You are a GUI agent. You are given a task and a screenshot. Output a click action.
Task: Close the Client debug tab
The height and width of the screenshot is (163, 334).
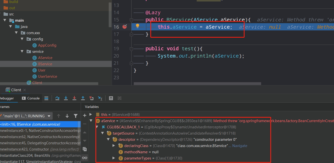(x=24, y=90)
